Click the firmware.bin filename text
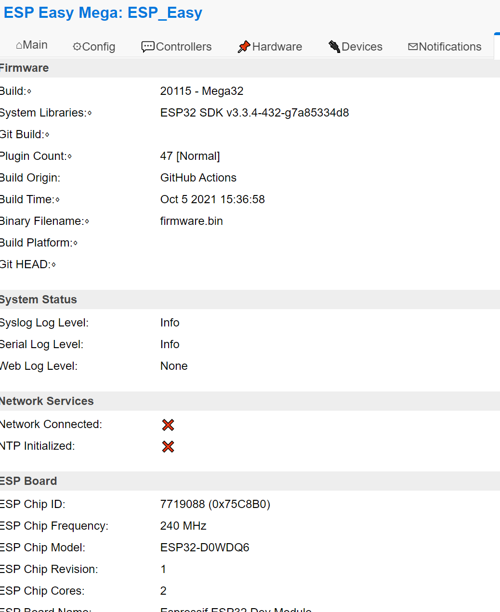The image size is (500, 612). [x=192, y=221]
